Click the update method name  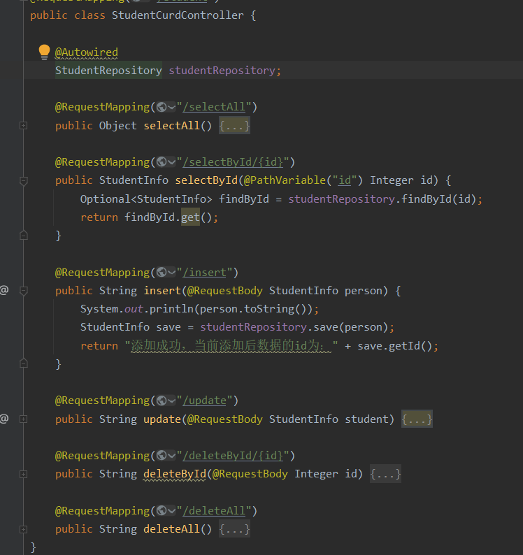pyautogui.click(x=162, y=419)
